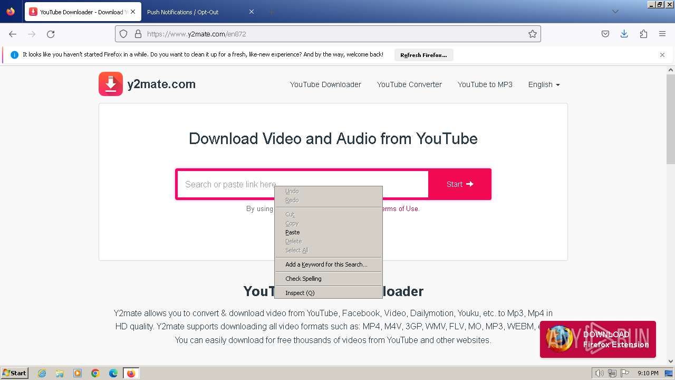Click "Download Video and Audio from YouTube" heading

[333, 138]
